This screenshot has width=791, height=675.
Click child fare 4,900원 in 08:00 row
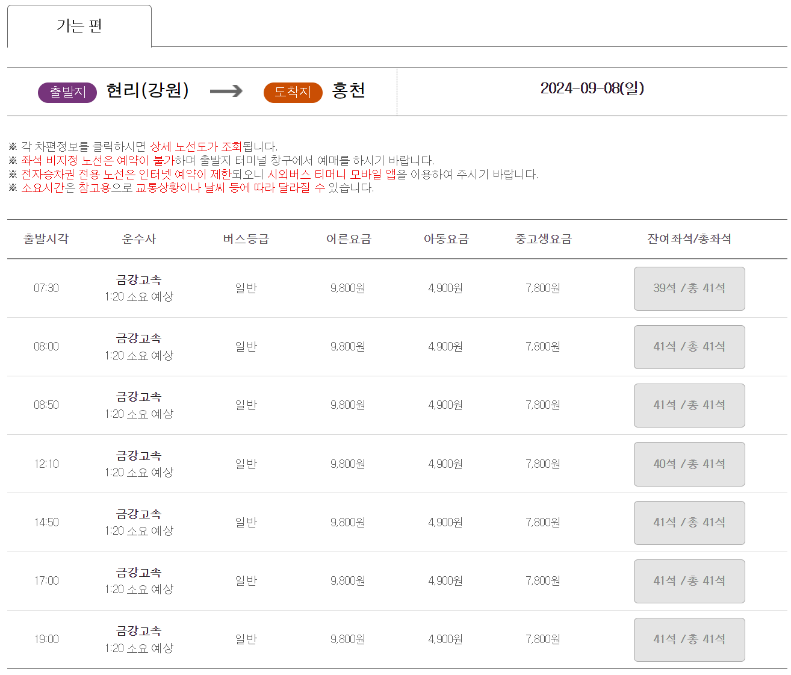[445, 346]
